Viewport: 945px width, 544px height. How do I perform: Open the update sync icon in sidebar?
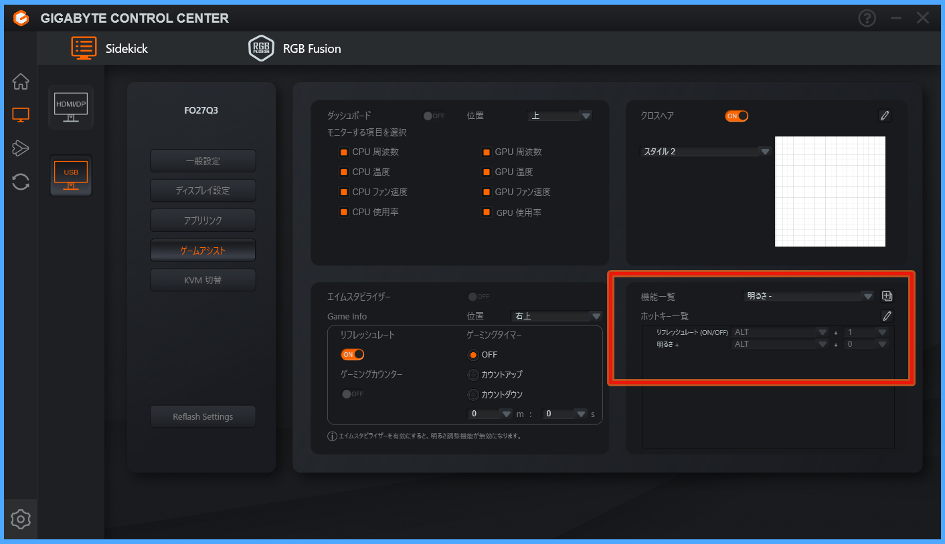[21, 182]
